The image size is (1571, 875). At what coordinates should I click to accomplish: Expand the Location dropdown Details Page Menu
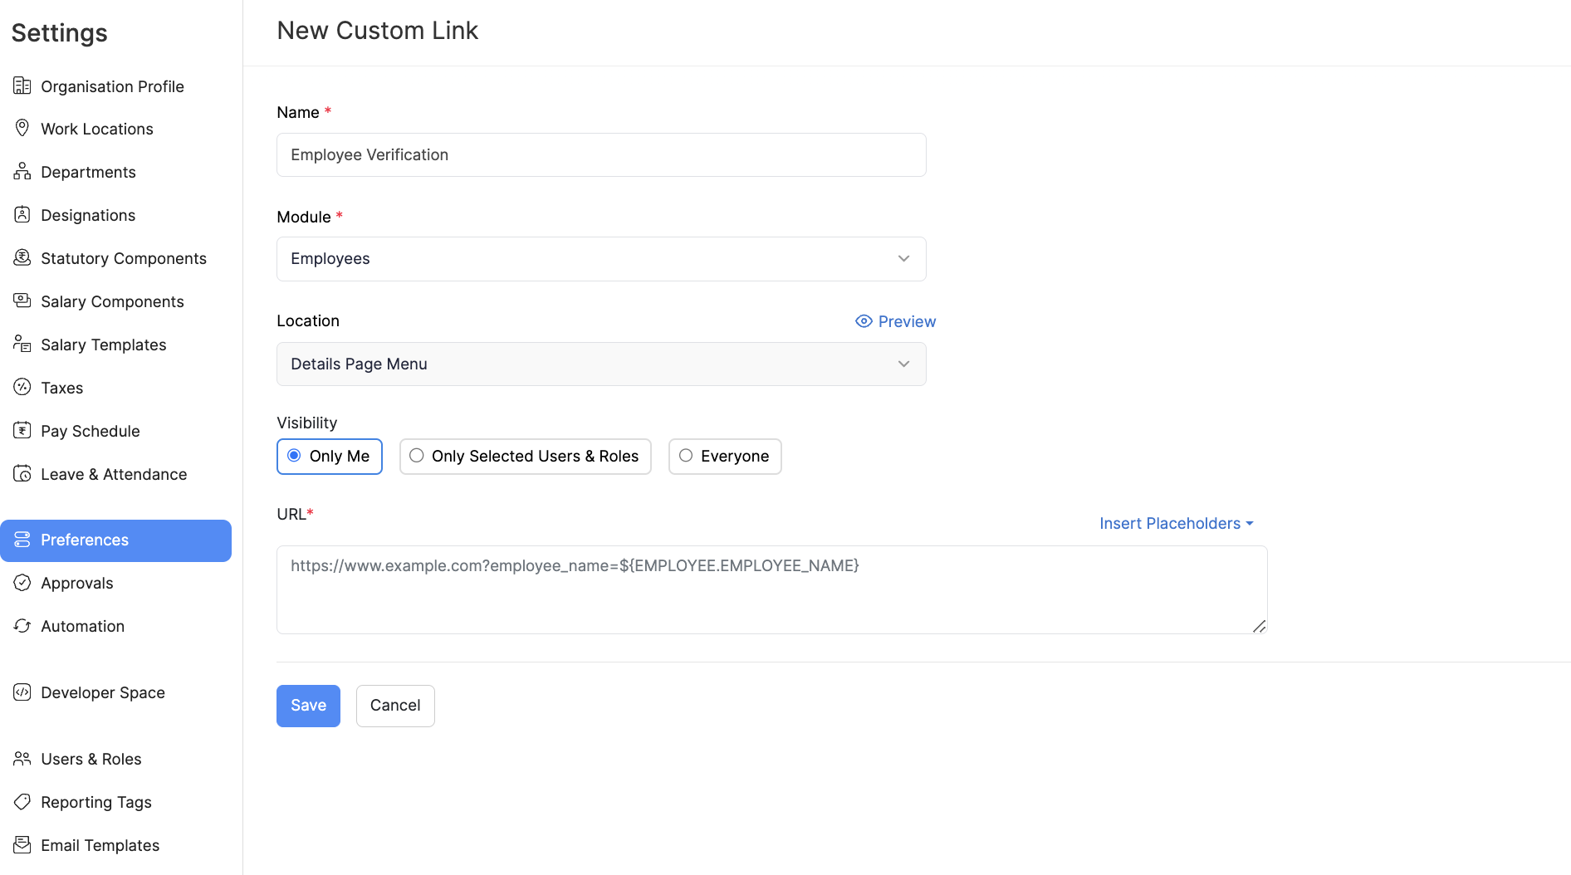click(600, 364)
